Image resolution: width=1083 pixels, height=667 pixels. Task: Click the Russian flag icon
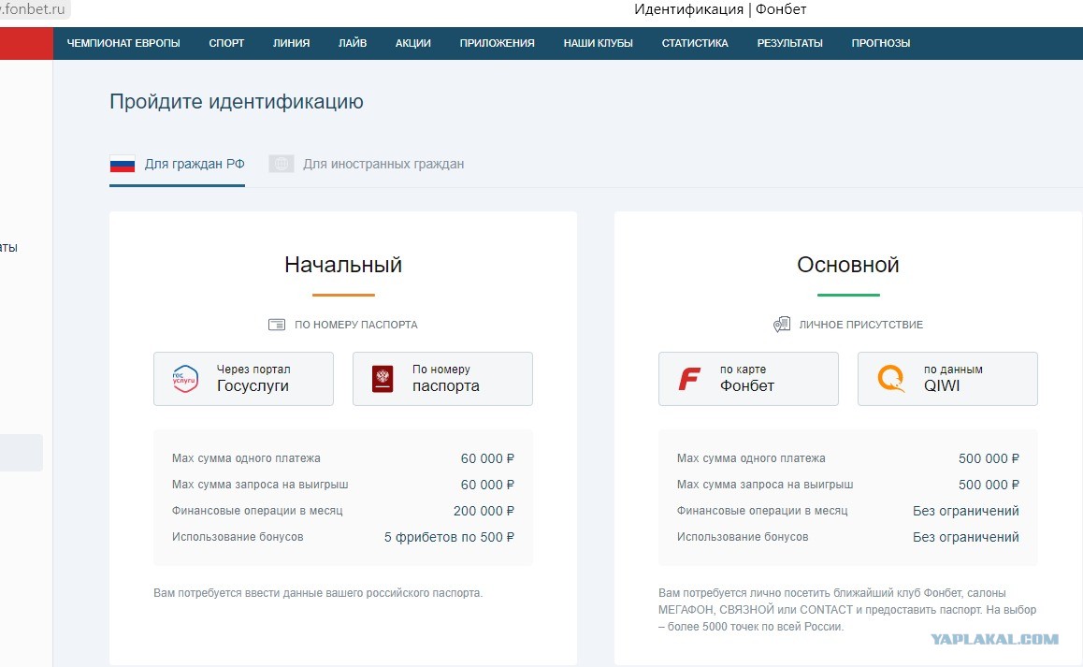point(123,164)
